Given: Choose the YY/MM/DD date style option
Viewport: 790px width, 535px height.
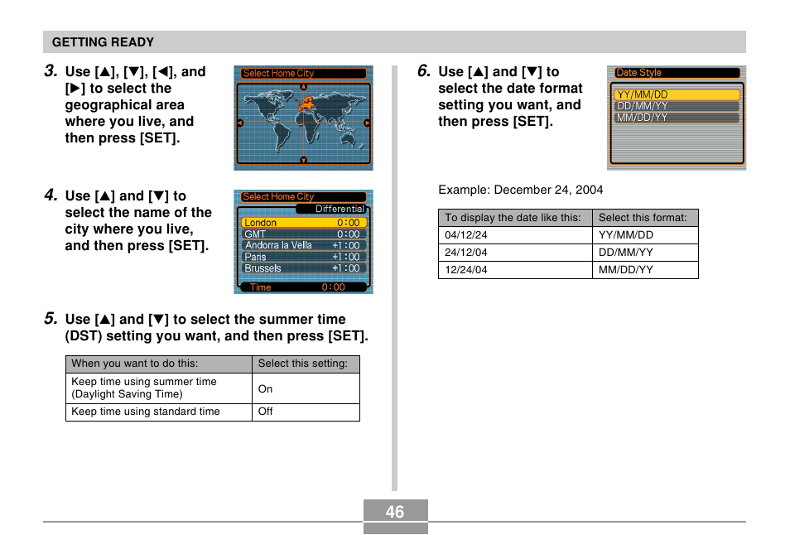Looking at the screenshot, I should pos(677,94).
